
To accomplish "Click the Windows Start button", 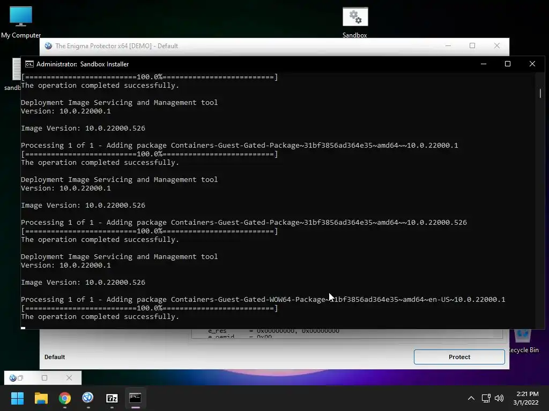I will click(x=17, y=398).
